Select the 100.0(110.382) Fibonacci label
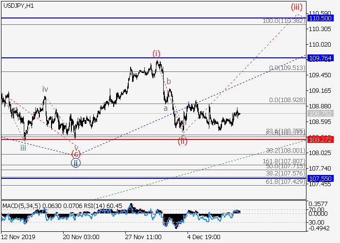This screenshot has width=340, height=243. click(283, 21)
